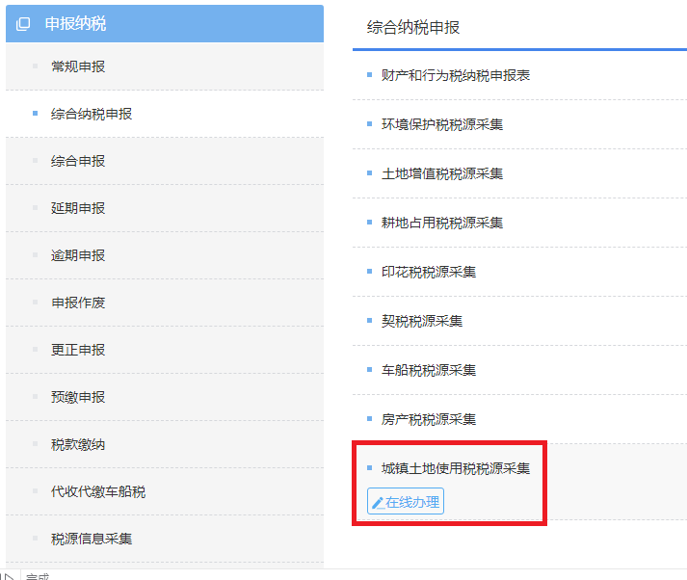Open 预缴申报 menu item
687x580 pixels.
pyautogui.click(x=78, y=397)
